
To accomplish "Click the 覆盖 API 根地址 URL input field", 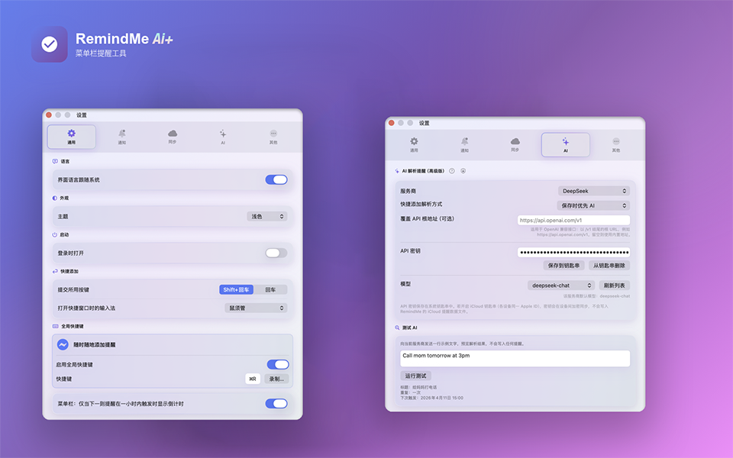I will click(x=573, y=221).
